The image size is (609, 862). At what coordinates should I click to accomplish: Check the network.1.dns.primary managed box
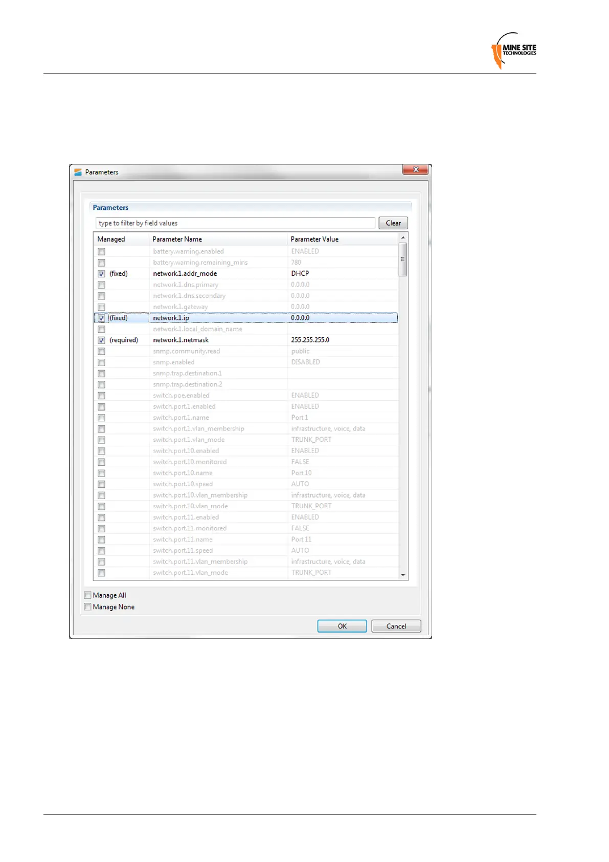tap(101, 285)
